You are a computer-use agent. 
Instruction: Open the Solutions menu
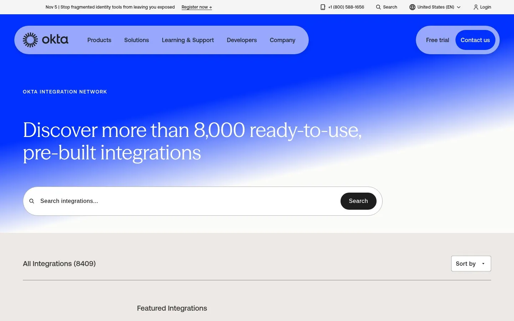pos(137,40)
